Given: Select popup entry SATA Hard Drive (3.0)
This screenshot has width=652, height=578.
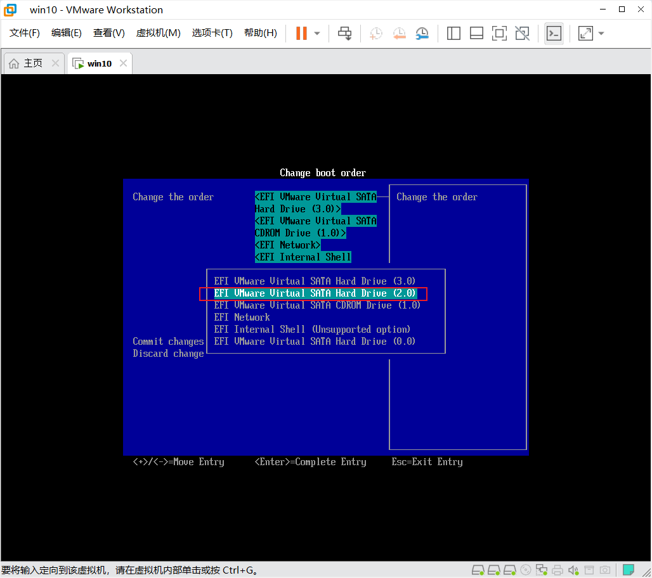Looking at the screenshot, I should tap(315, 281).
